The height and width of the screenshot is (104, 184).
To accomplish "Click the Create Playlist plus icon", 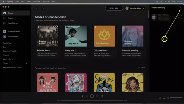I will coord(5,31).
